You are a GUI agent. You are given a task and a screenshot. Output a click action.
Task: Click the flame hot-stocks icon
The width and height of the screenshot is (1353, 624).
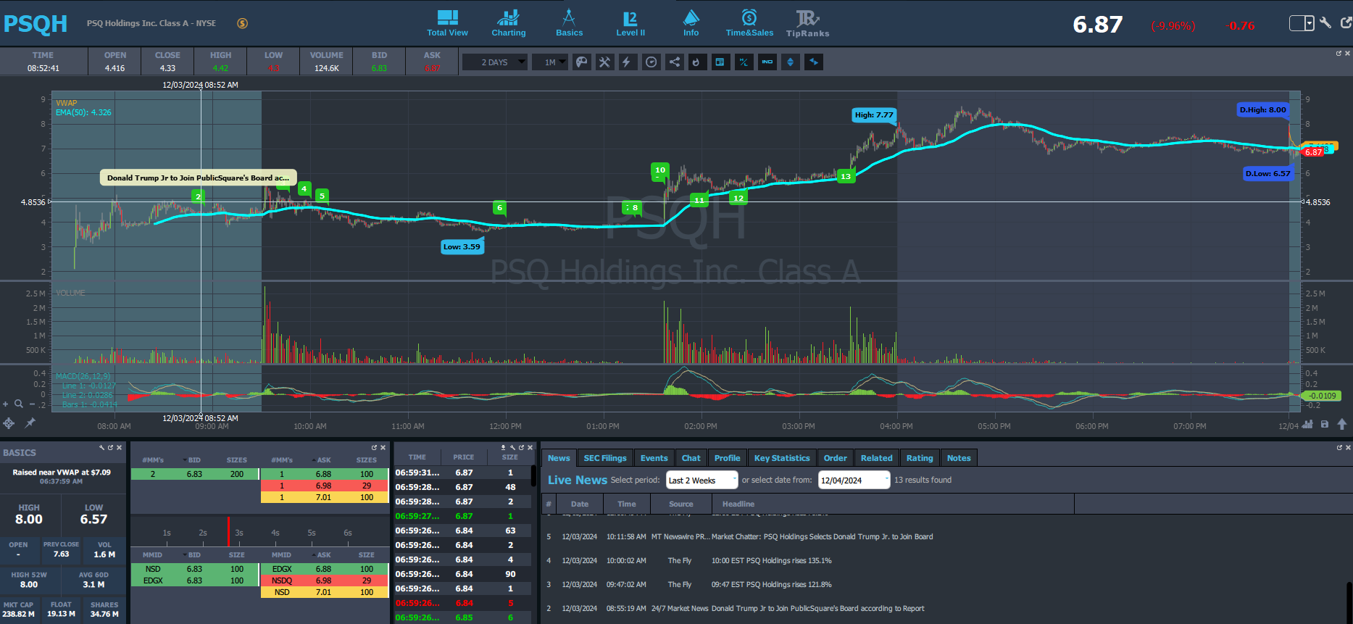pos(696,62)
